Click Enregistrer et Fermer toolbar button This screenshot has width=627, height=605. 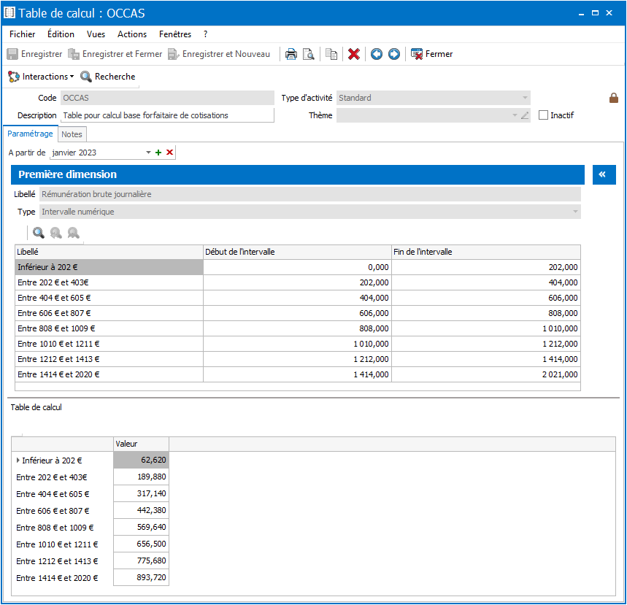(x=115, y=54)
